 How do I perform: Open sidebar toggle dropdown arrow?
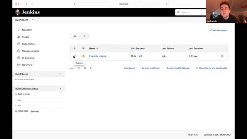point(21,4)
